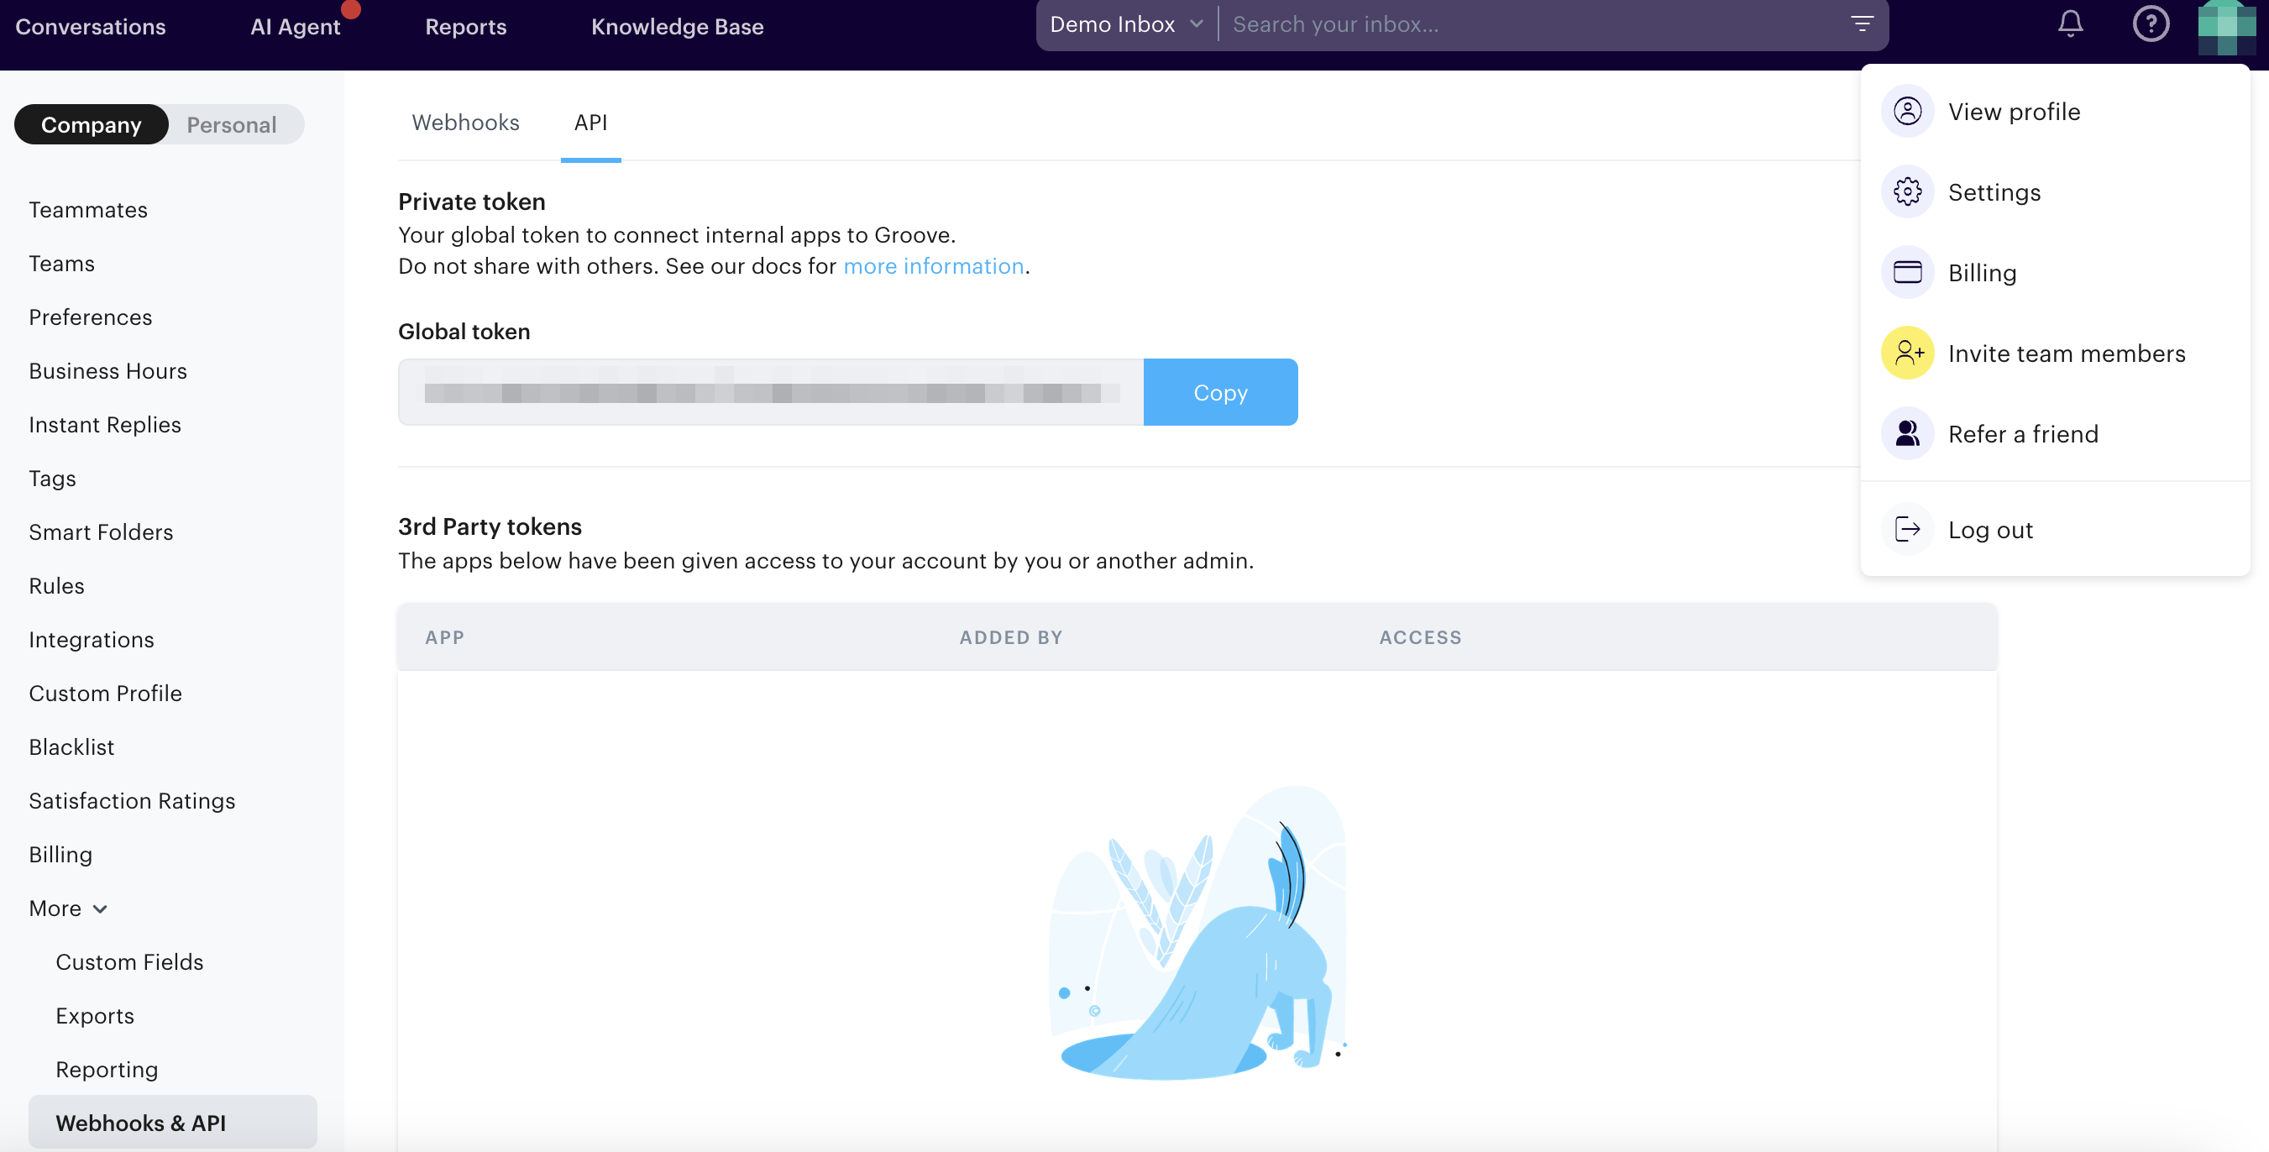The image size is (2269, 1152).
Task: Switch to the Webhooks tab
Action: (x=465, y=123)
